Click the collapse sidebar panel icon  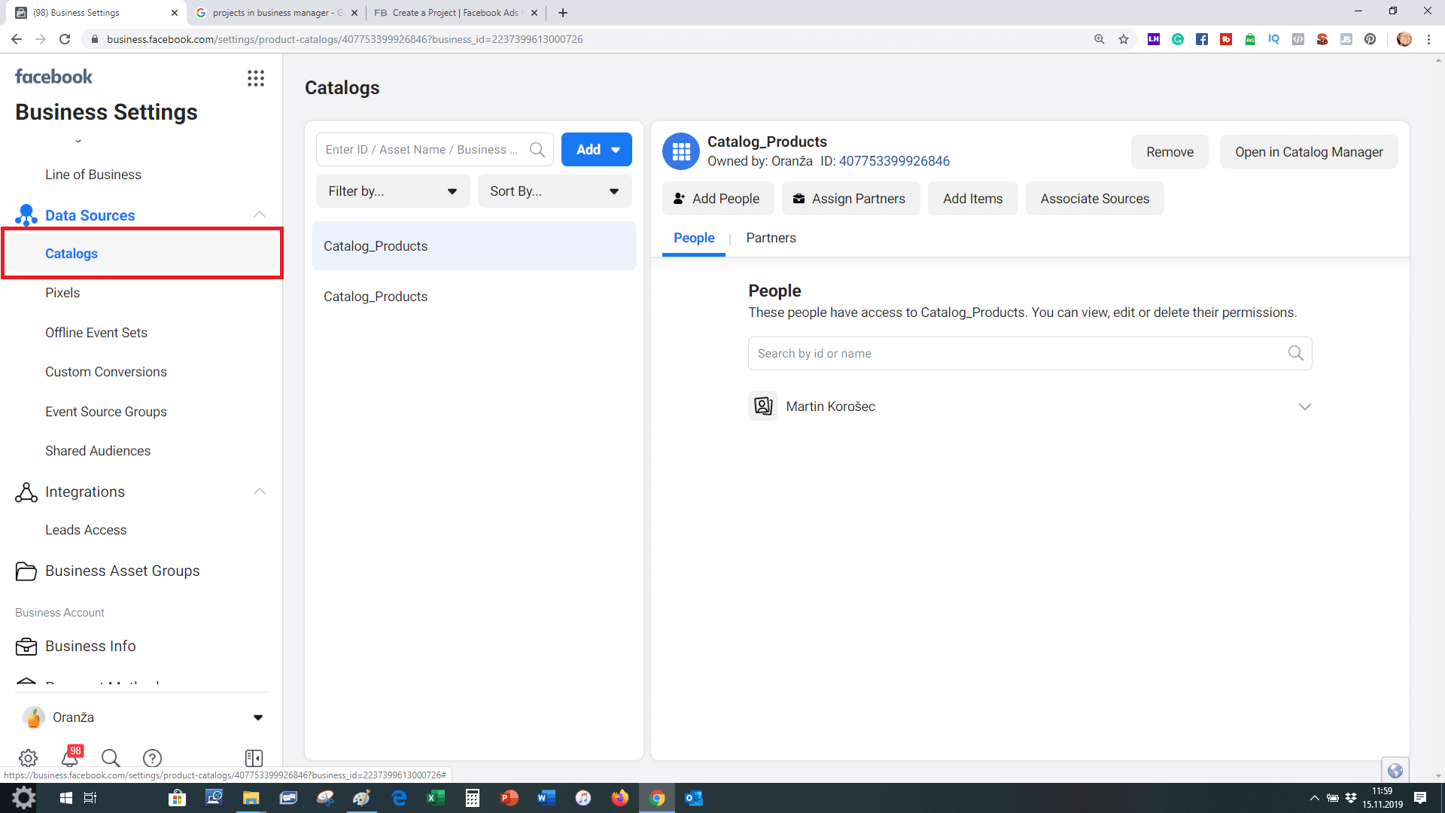point(254,757)
